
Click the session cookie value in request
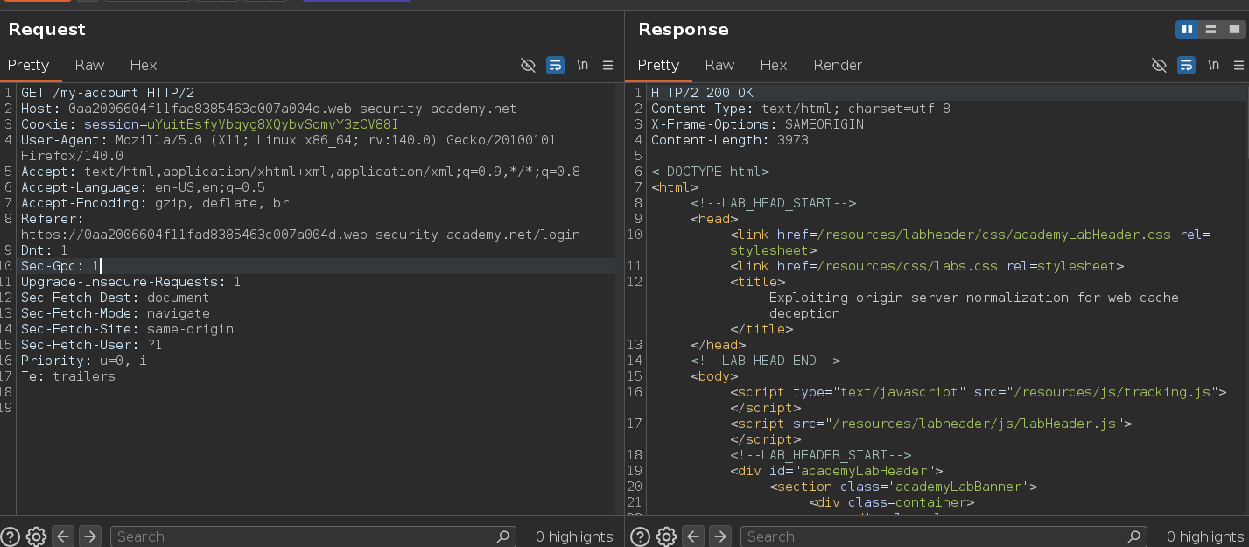point(272,124)
